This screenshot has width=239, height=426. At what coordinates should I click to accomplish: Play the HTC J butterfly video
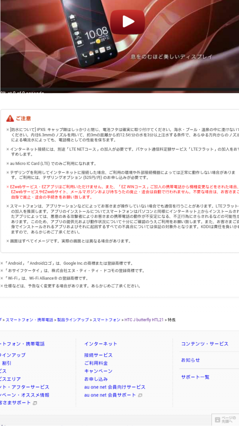128,22
